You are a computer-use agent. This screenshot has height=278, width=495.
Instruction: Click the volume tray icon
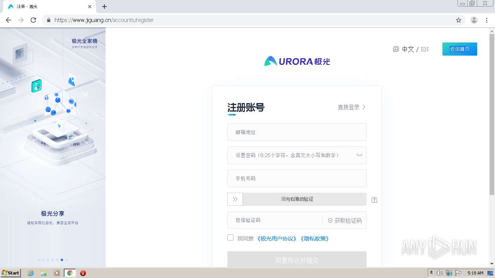[x=440, y=273]
